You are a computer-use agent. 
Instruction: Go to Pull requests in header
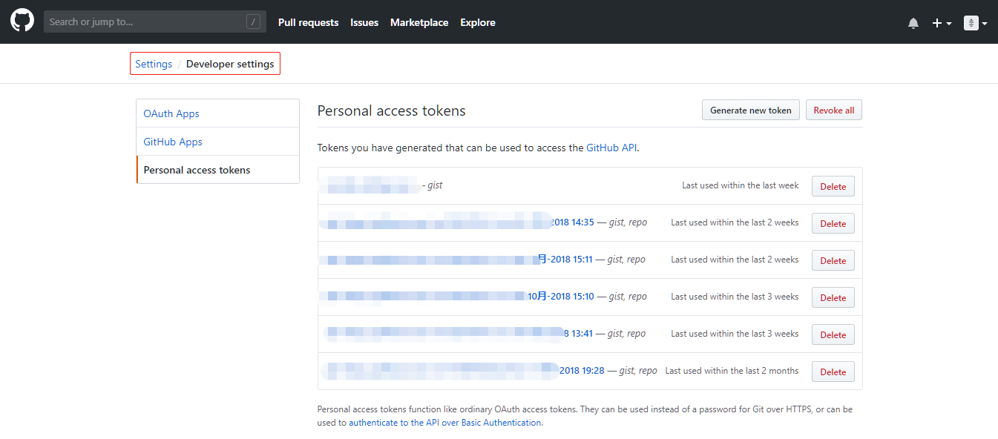click(x=308, y=22)
